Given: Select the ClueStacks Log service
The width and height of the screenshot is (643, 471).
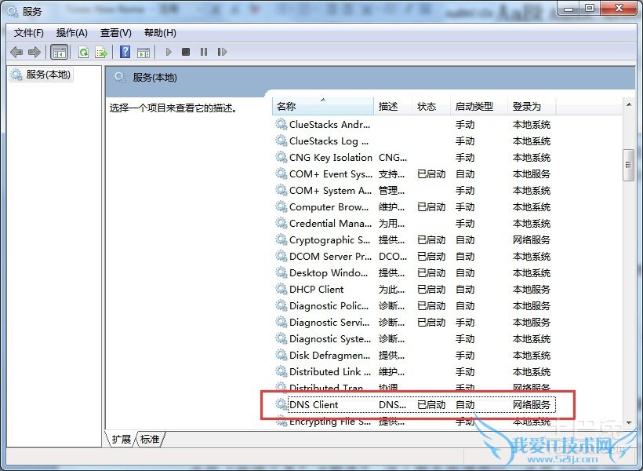Looking at the screenshot, I should coord(414,141).
